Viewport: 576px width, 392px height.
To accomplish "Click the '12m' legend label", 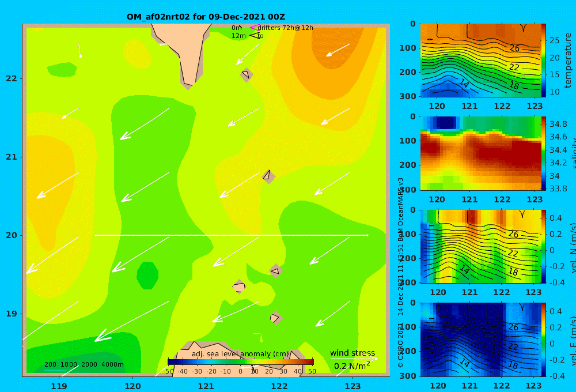I will (238, 36).
